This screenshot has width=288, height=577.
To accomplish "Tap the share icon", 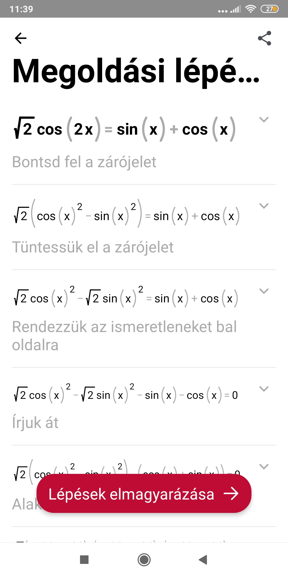I will 265,38.
